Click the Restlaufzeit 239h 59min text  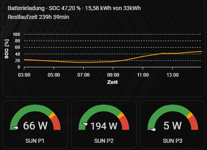click(x=38, y=17)
